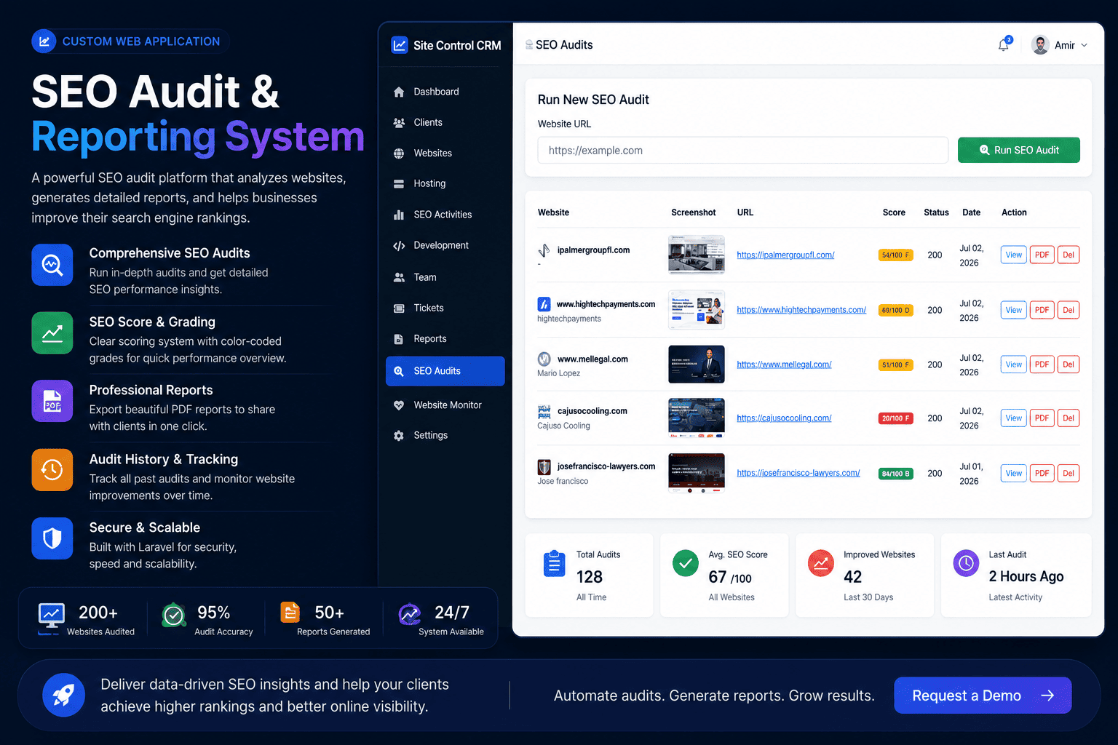Click the Tickets icon in sidebar
This screenshot has height=745, width=1118.
pyautogui.click(x=399, y=308)
